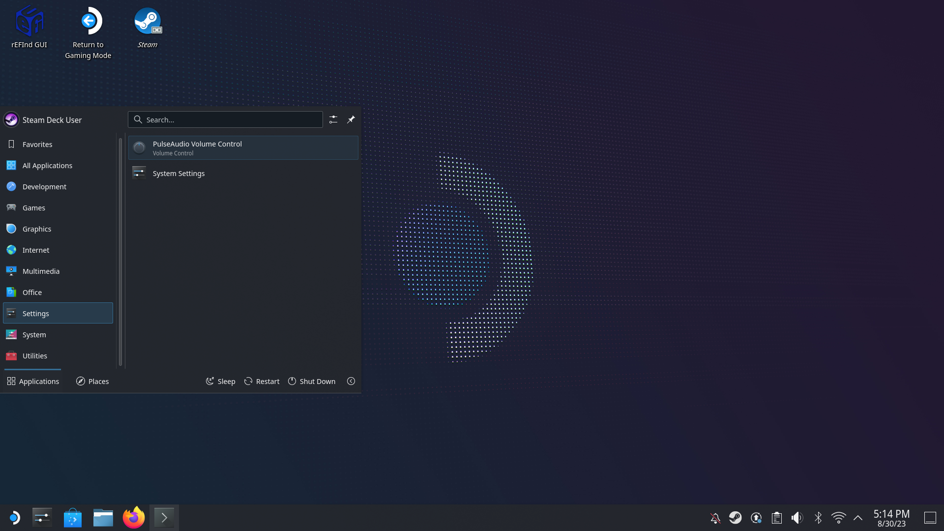Switch to the Places tab in launcher

click(92, 381)
